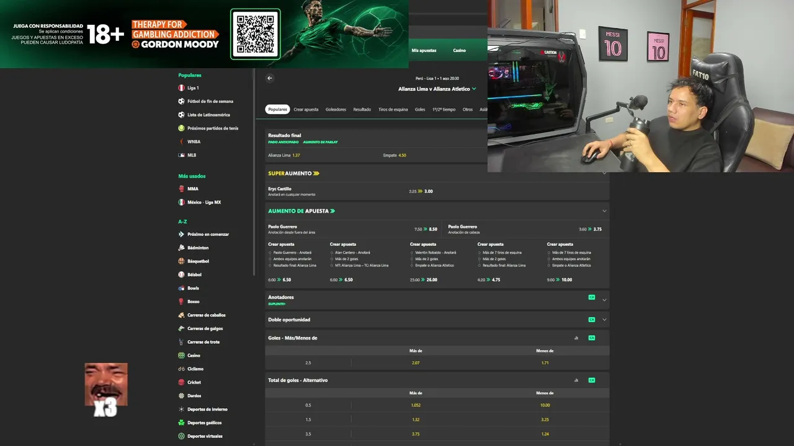Open the Resultado tab
The height and width of the screenshot is (446, 794).
tap(362, 110)
